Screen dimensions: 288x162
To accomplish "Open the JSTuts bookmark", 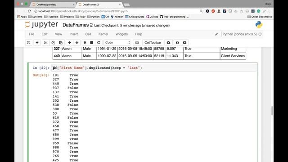I will point(152,17).
